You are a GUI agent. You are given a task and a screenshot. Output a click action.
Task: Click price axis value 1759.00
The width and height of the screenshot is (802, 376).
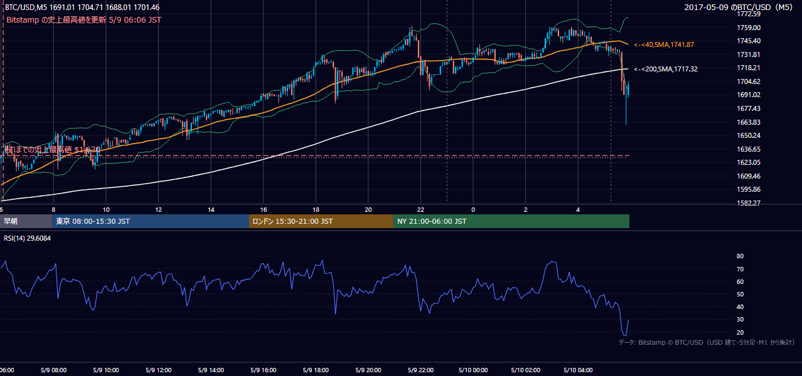(x=748, y=28)
